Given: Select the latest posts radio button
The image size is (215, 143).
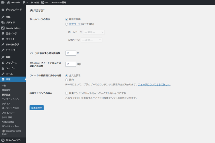Looking at the screenshot, I should pyautogui.click(x=66, y=19).
